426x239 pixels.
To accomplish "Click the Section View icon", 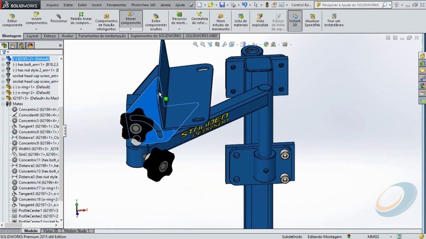I will coord(217,44).
